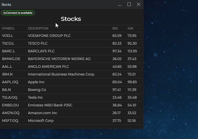This screenshot has width=198, height=139.
Task: Click Vodafone bid value 63.59
Action: point(117,36)
